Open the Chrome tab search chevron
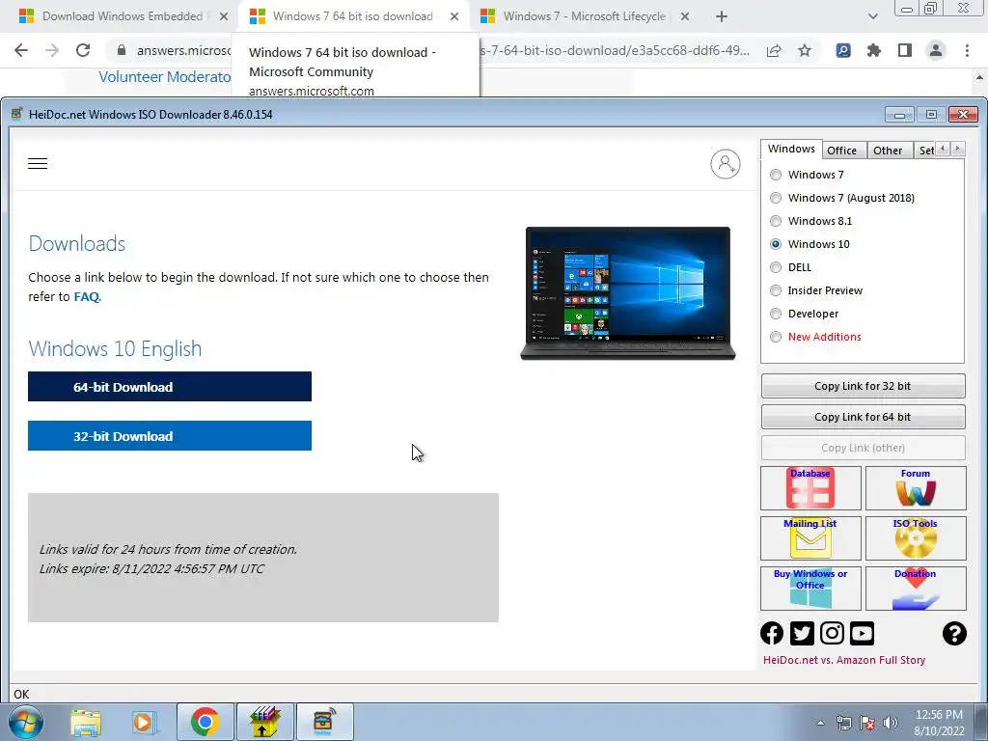The image size is (988, 741). (872, 16)
